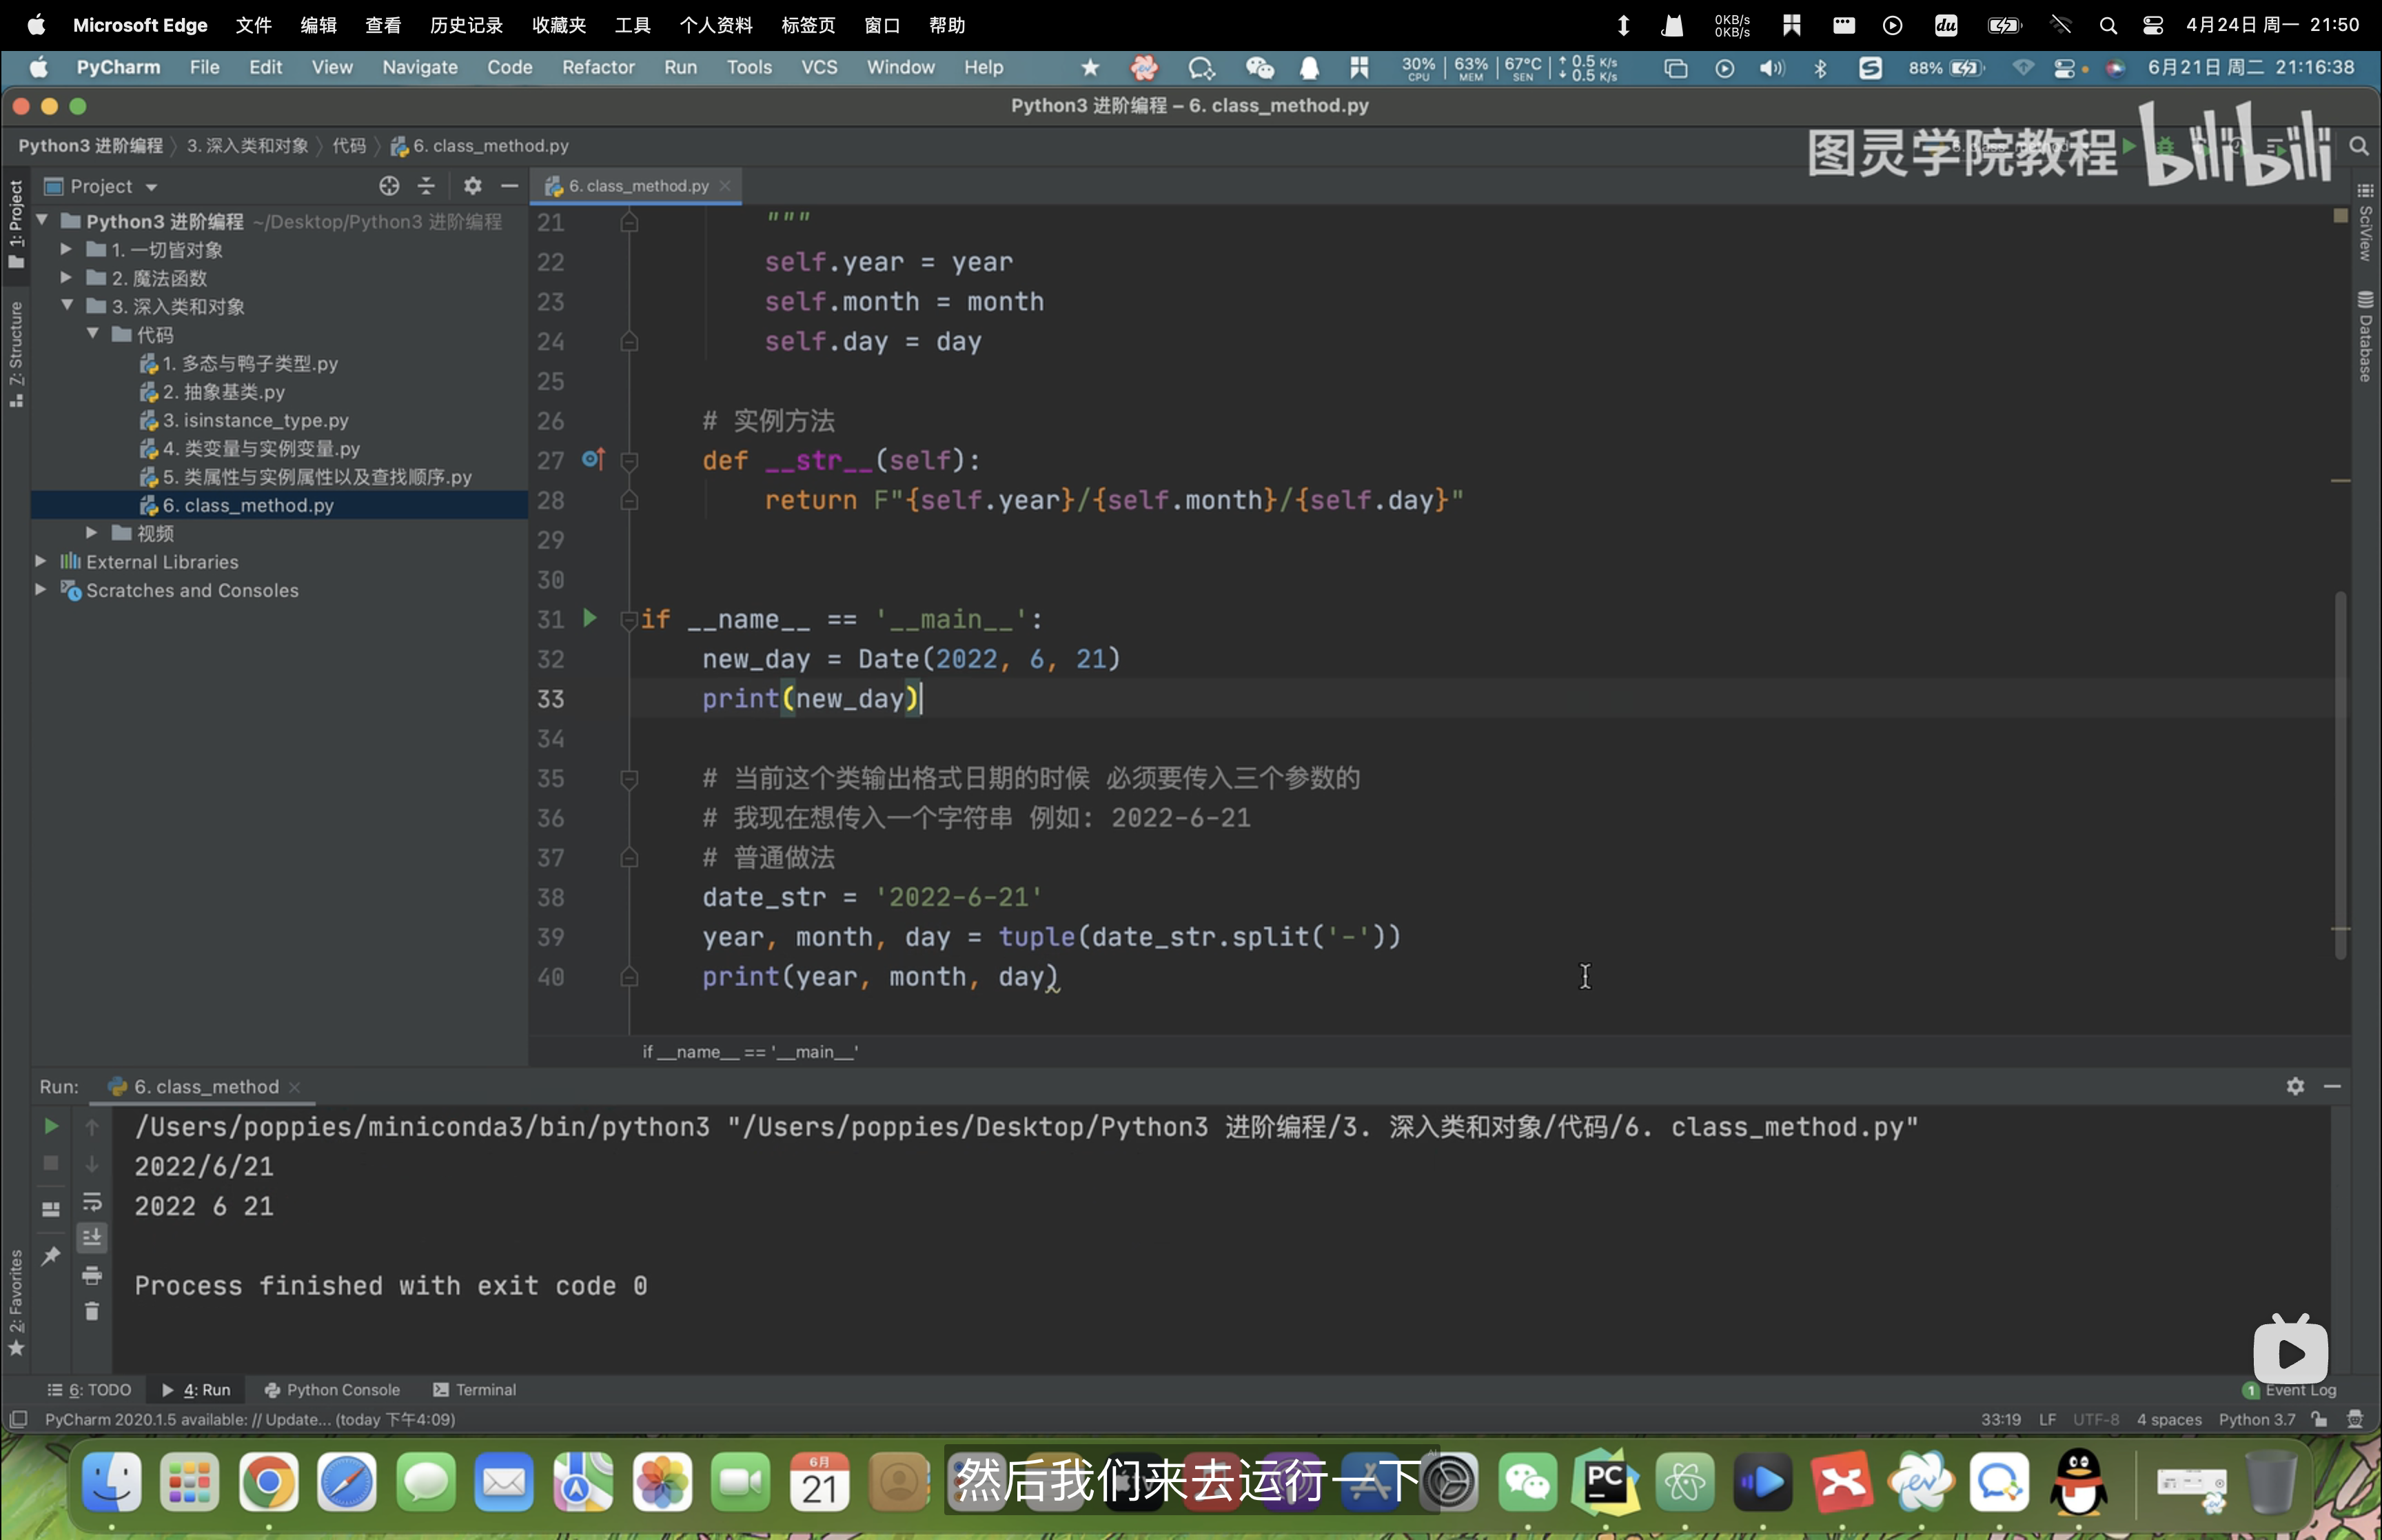The height and width of the screenshot is (1540, 2382).
Task: Open the 6: TODO tool window
Action: pos(90,1390)
